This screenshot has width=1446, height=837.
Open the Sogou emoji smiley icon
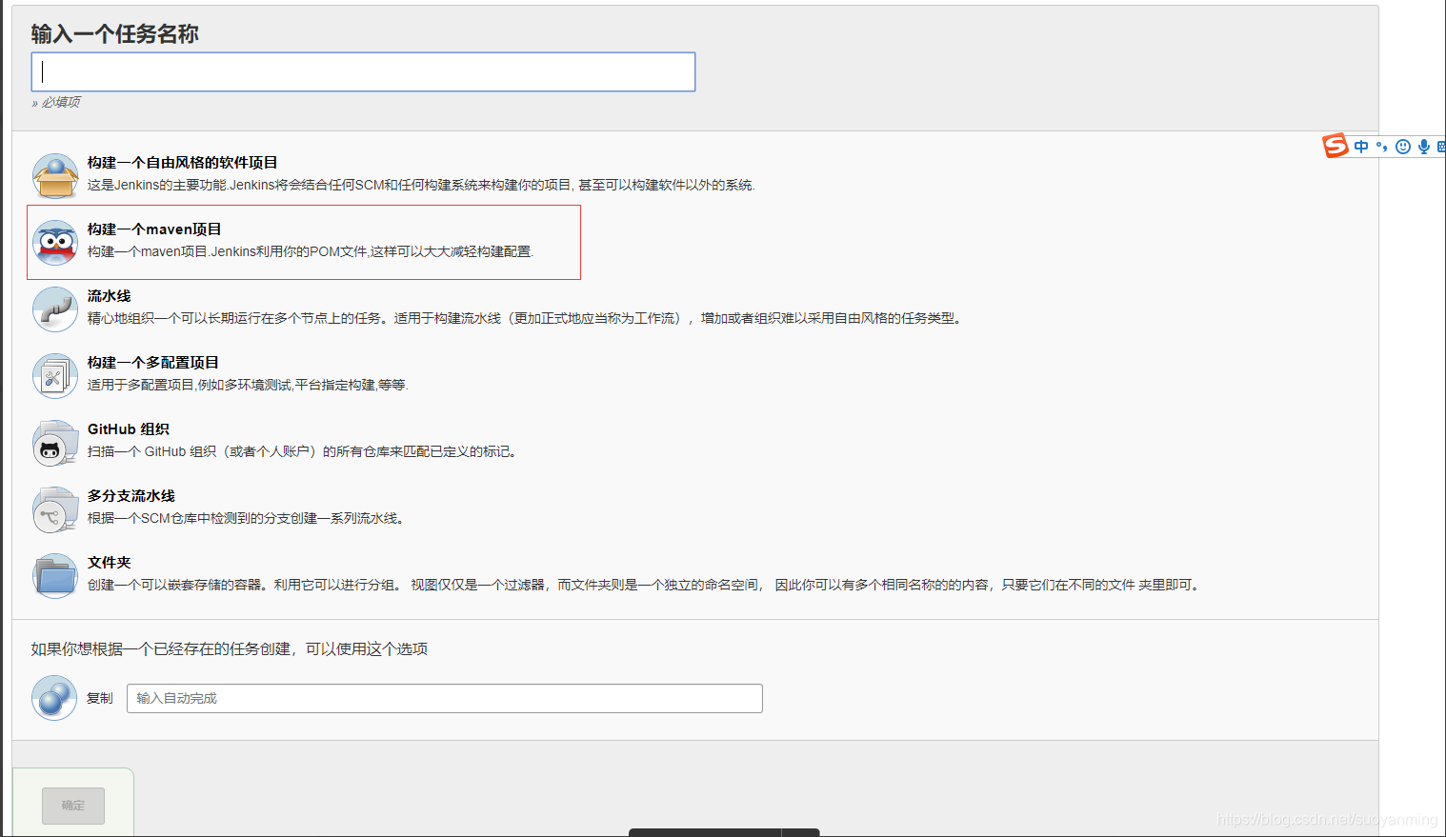pos(1403,147)
